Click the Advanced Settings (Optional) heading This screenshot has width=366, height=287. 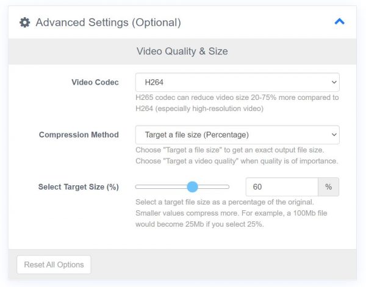pyautogui.click(x=109, y=23)
